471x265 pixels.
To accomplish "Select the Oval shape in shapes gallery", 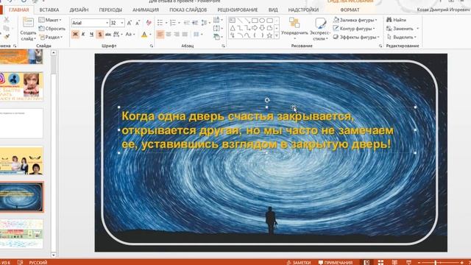I will [x=262, y=21].
